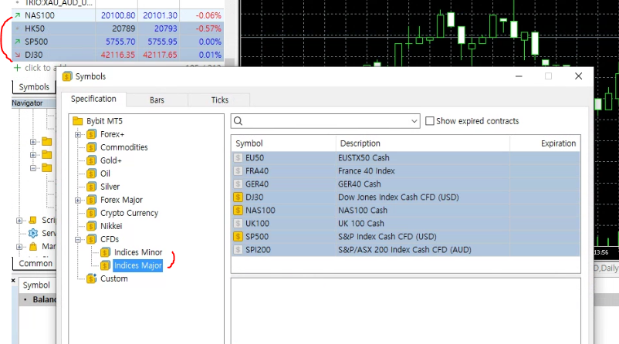The image size is (619, 344).
Task: Close the Toolbox panel with the x
Action: click(x=13, y=281)
